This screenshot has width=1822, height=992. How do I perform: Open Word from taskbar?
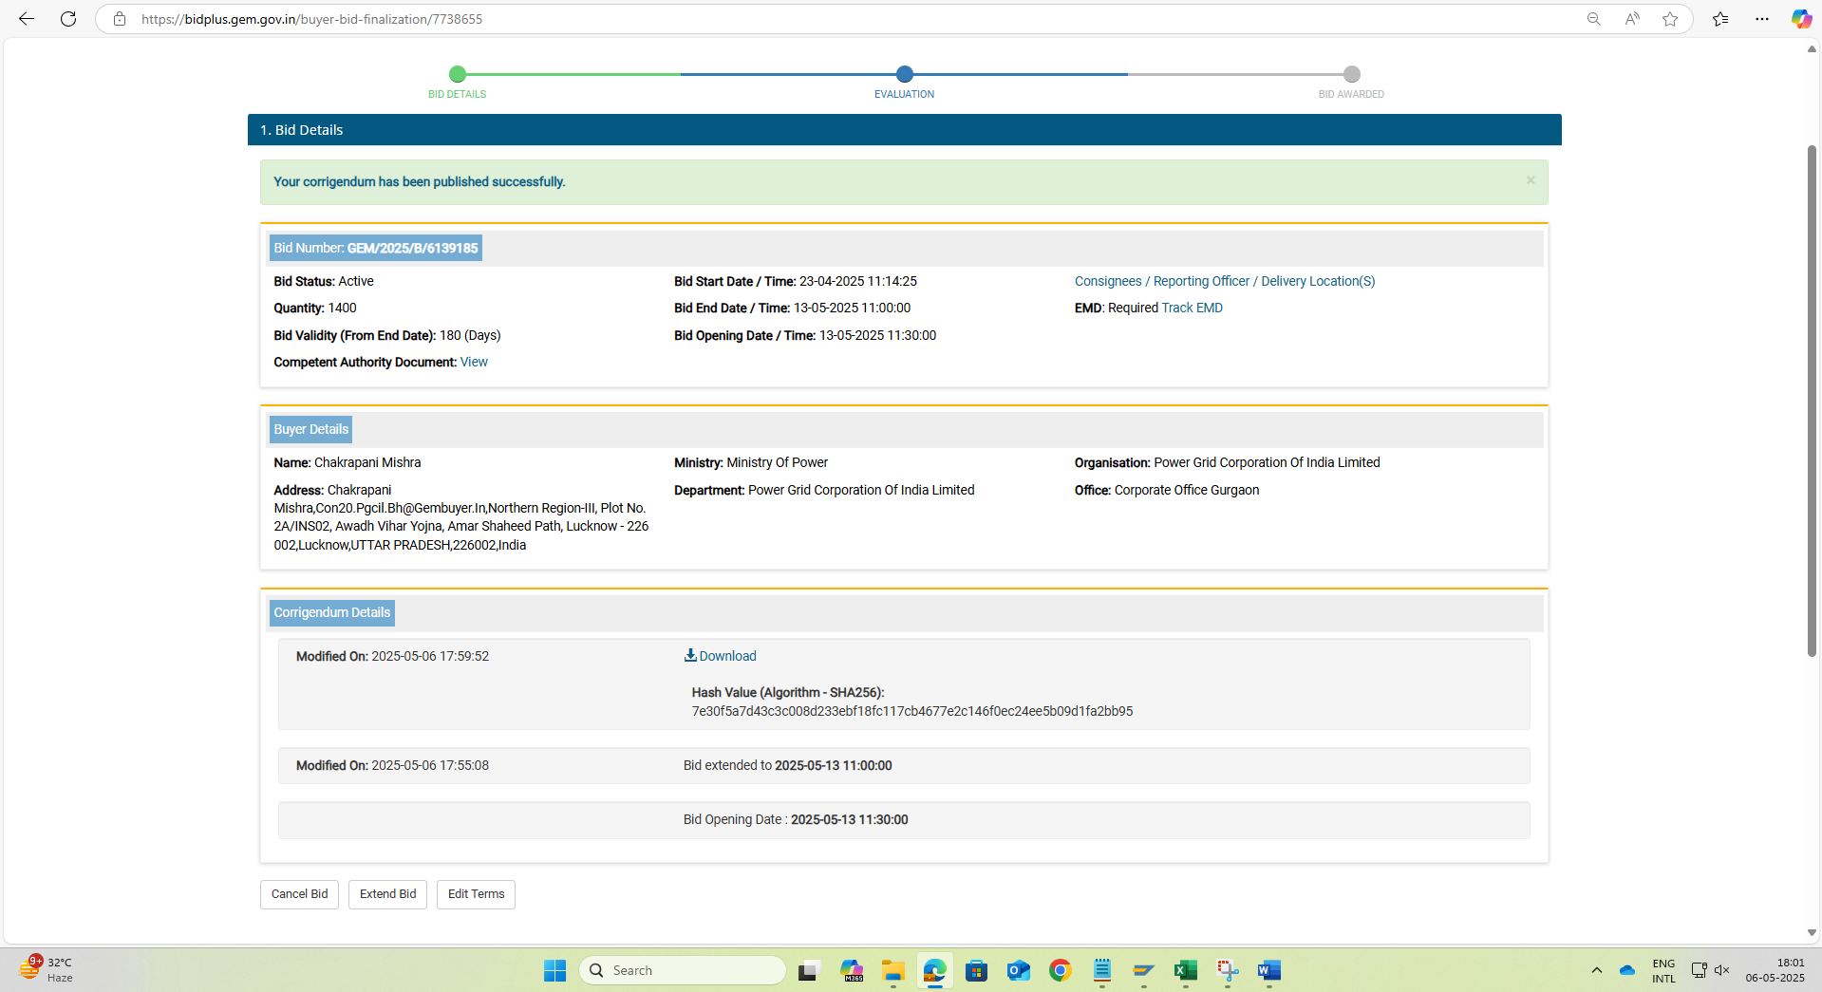tap(1269, 970)
